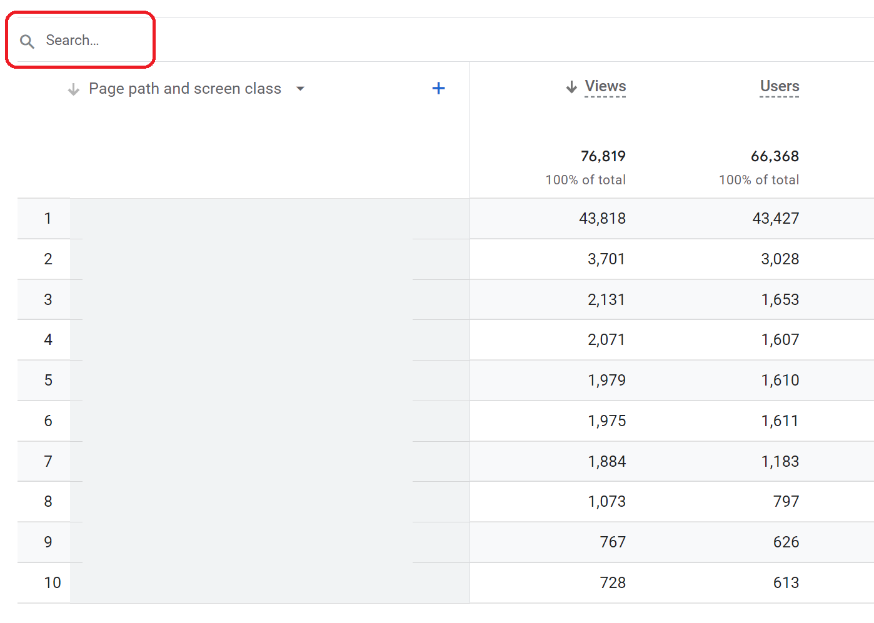Click the 43,818 views cell
874x623 pixels.
pyautogui.click(x=603, y=219)
